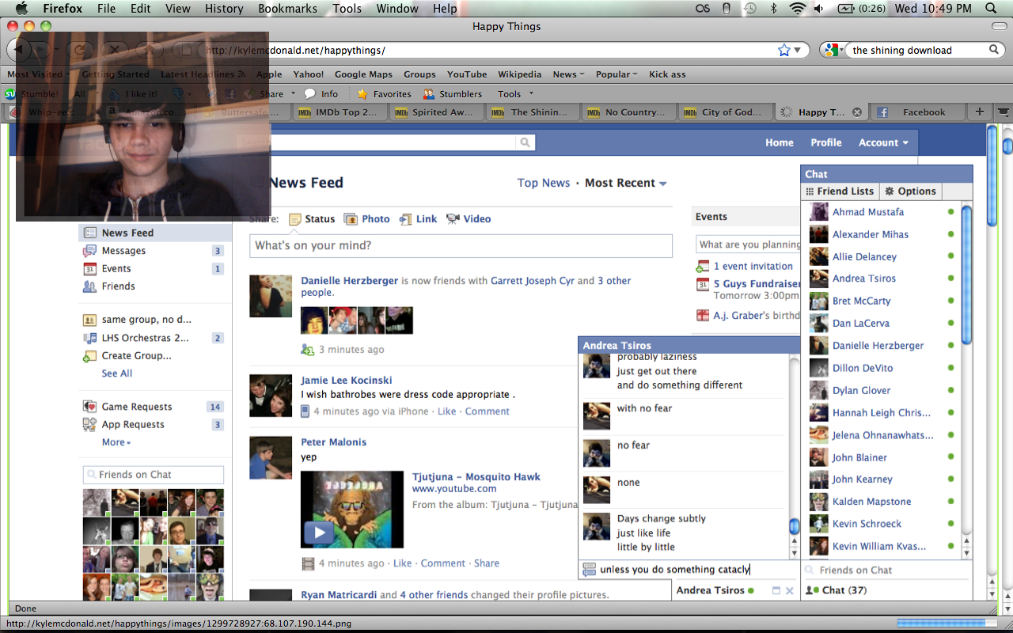Open address bar history dropdown arrow
1013x633 pixels.
click(x=798, y=50)
